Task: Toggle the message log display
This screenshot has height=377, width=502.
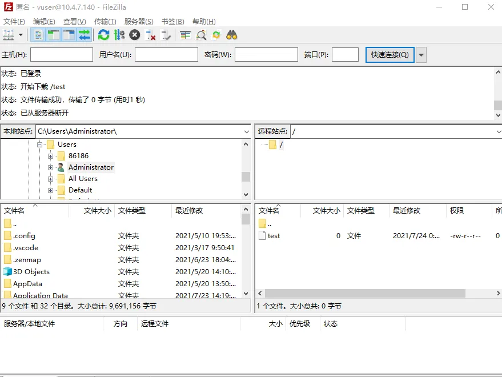Action: coord(38,35)
